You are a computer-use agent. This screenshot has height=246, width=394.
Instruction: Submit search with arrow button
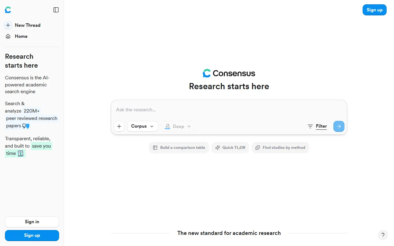(x=339, y=126)
